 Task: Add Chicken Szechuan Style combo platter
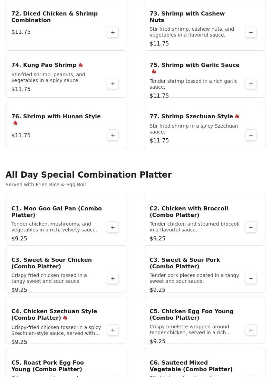(113, 330)
